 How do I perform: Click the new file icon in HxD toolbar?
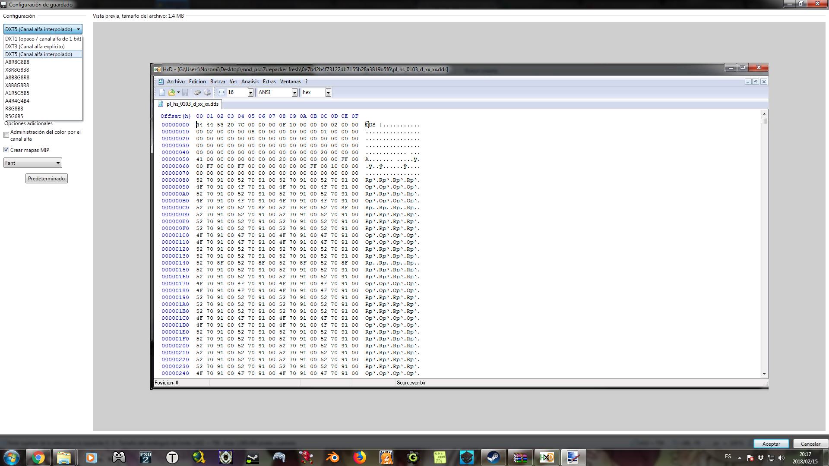[x=162, y=92]
